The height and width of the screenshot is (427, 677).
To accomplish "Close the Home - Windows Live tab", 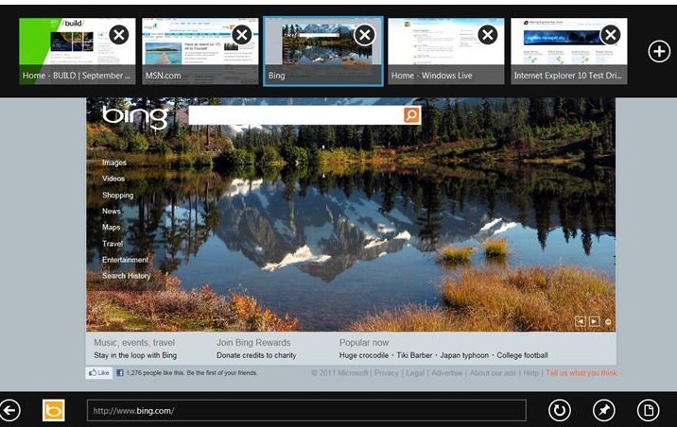I will coord(487,35).
